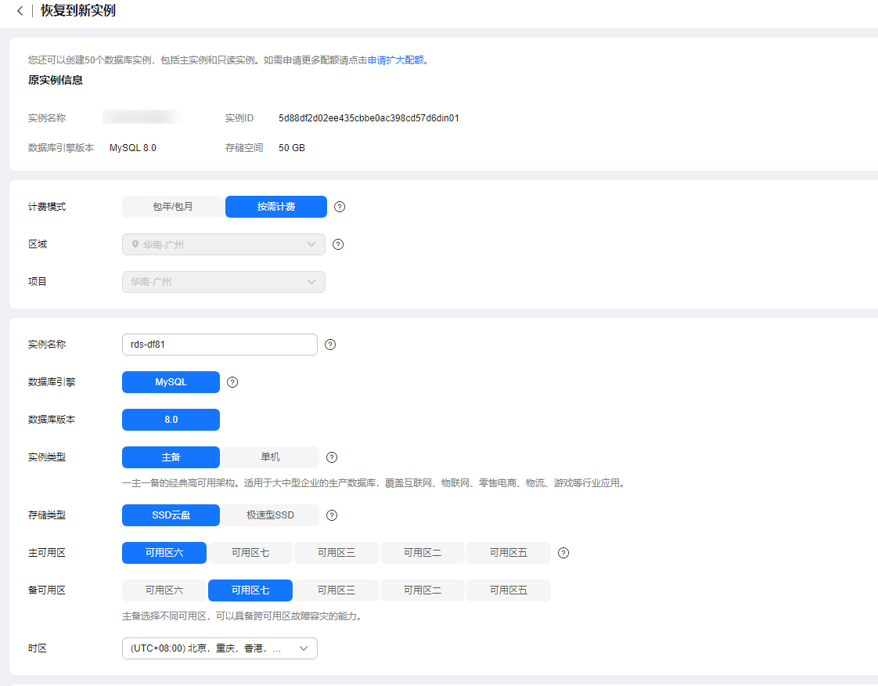Viewport: 878px width, 686px height.
Task: Choose 极速型SSD storage type
Action: pos(270,515)
